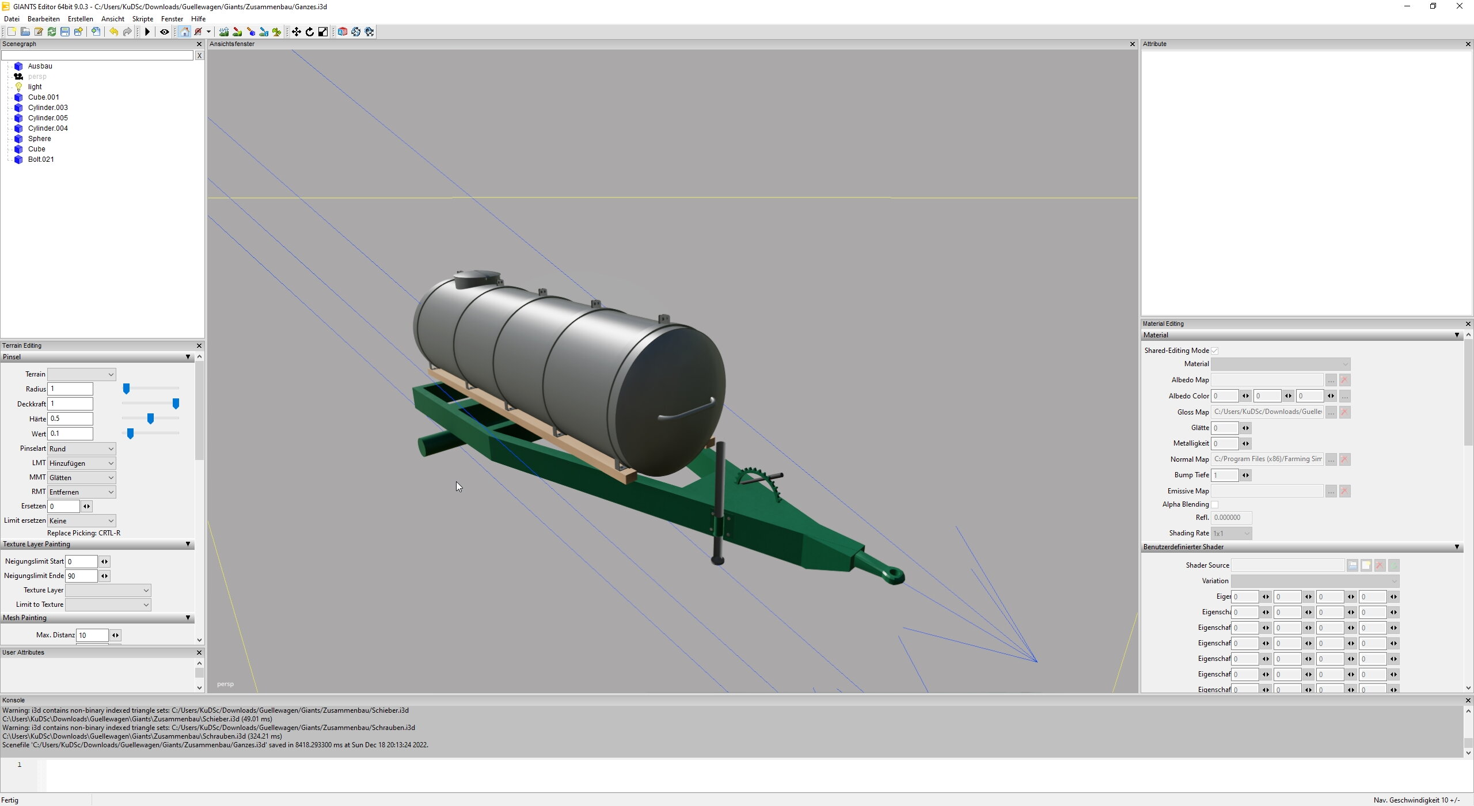Click the open file folder icon

[25, 32]
